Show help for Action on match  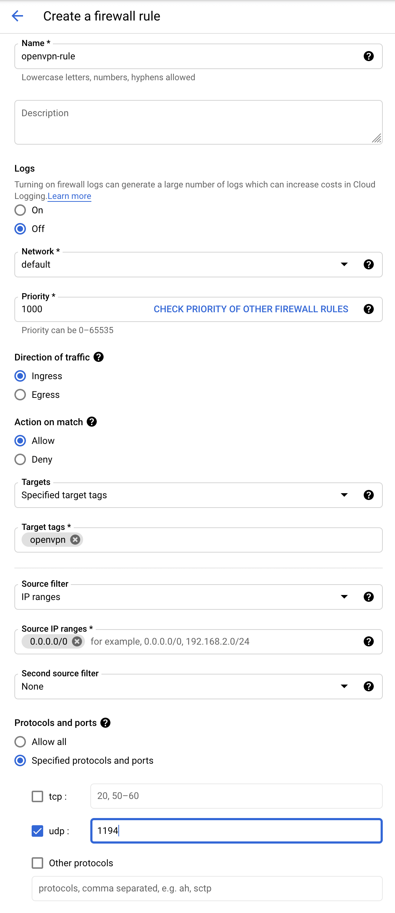(x=92, y=422)
